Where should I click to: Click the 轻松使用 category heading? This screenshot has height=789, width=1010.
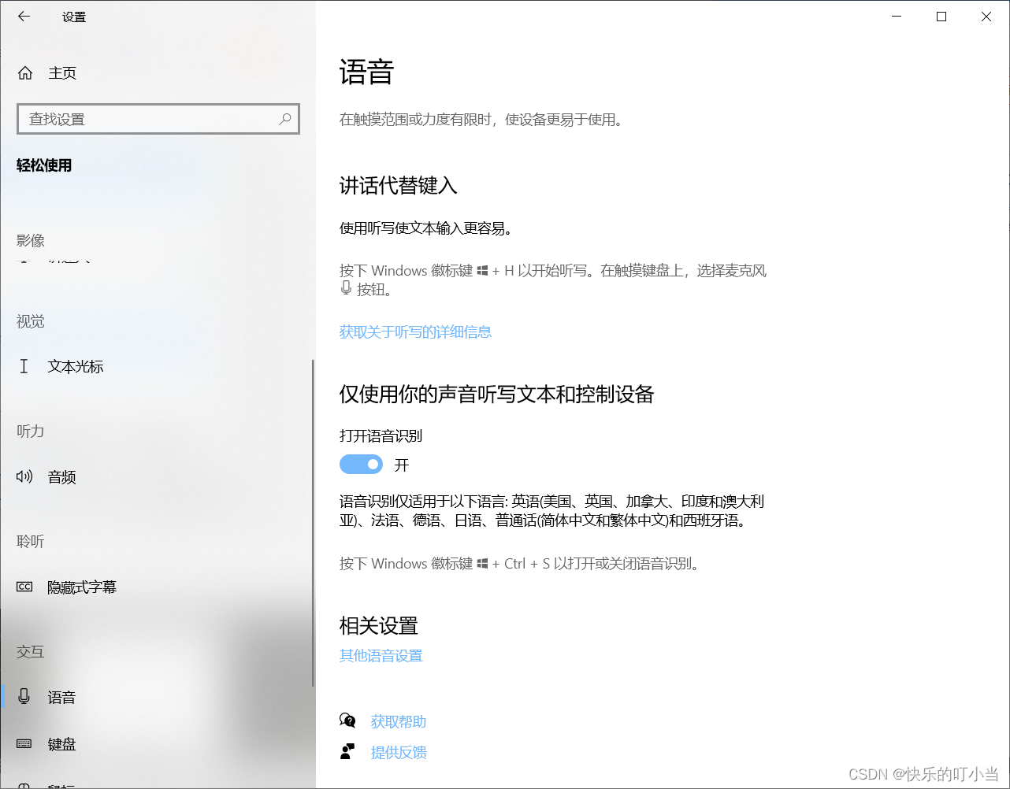44,165
